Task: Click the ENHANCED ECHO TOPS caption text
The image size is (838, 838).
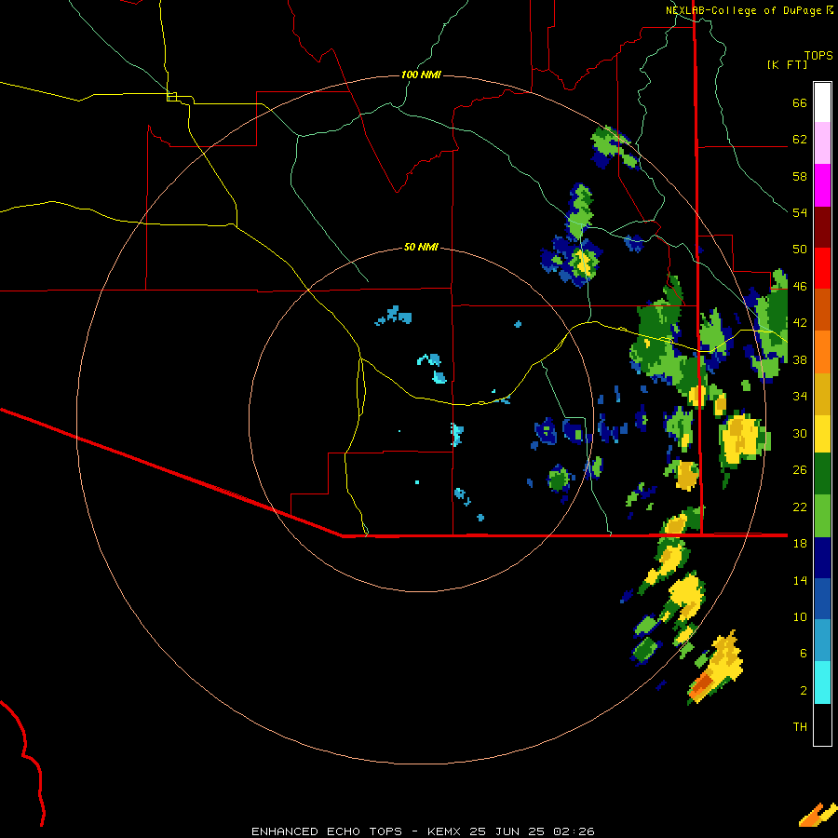Action: point(327,831)
